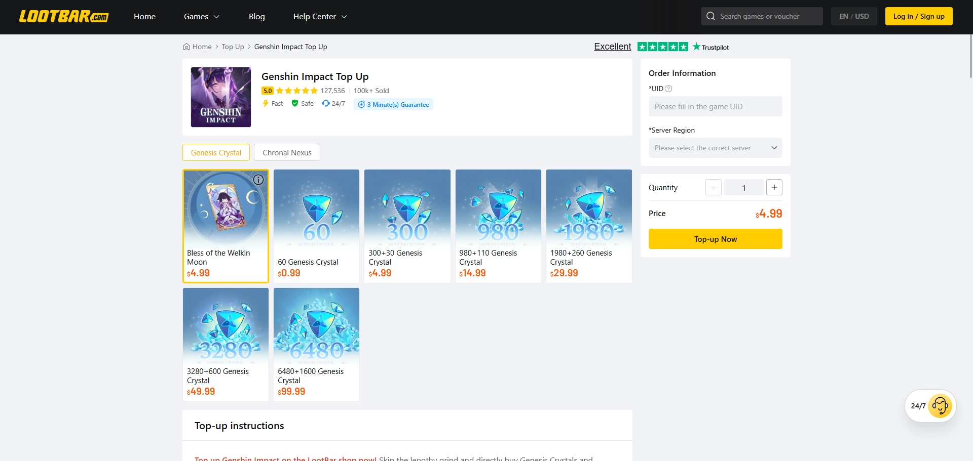Go to Home in the top navigation
Viewport: 973px width, 461px height.
click(x=144, y=17)
